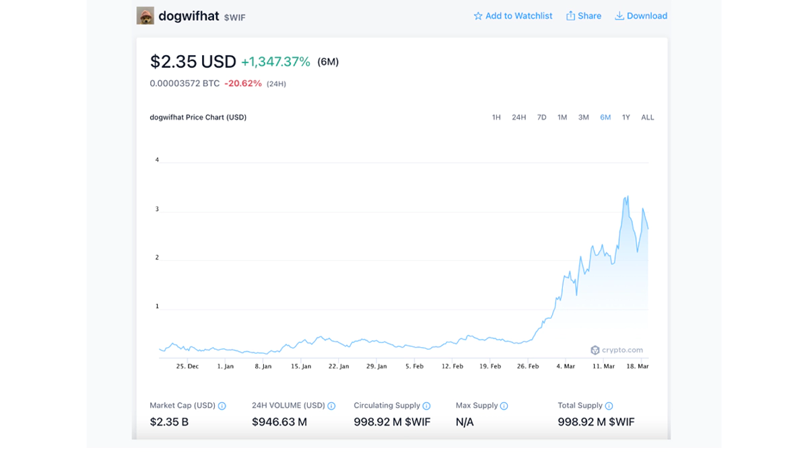Open the Market Cap info icon

pyautogui.click(x=222, y=406)
